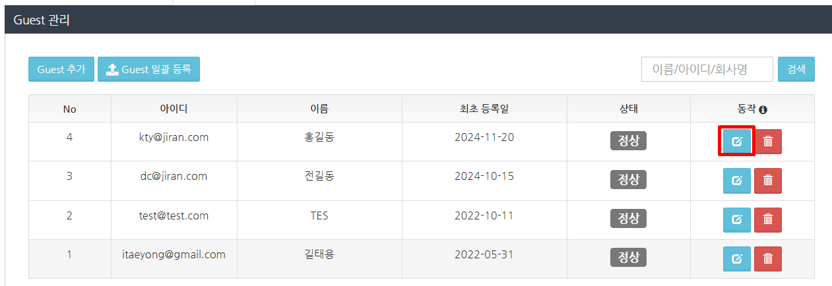Delete guest itaeyong@gmail.com with trash icon
The image size is (832, 286).
click(x=768, y=258)
